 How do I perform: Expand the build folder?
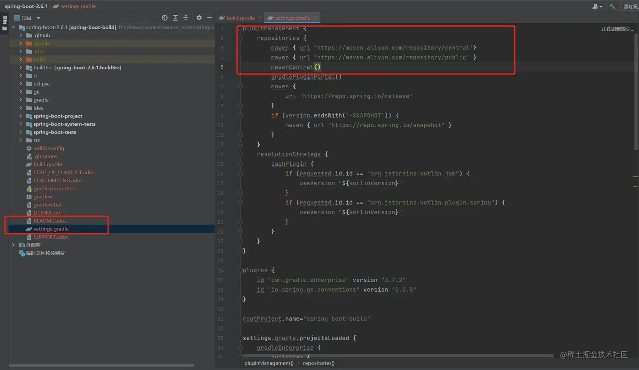[x=20, y=59]
